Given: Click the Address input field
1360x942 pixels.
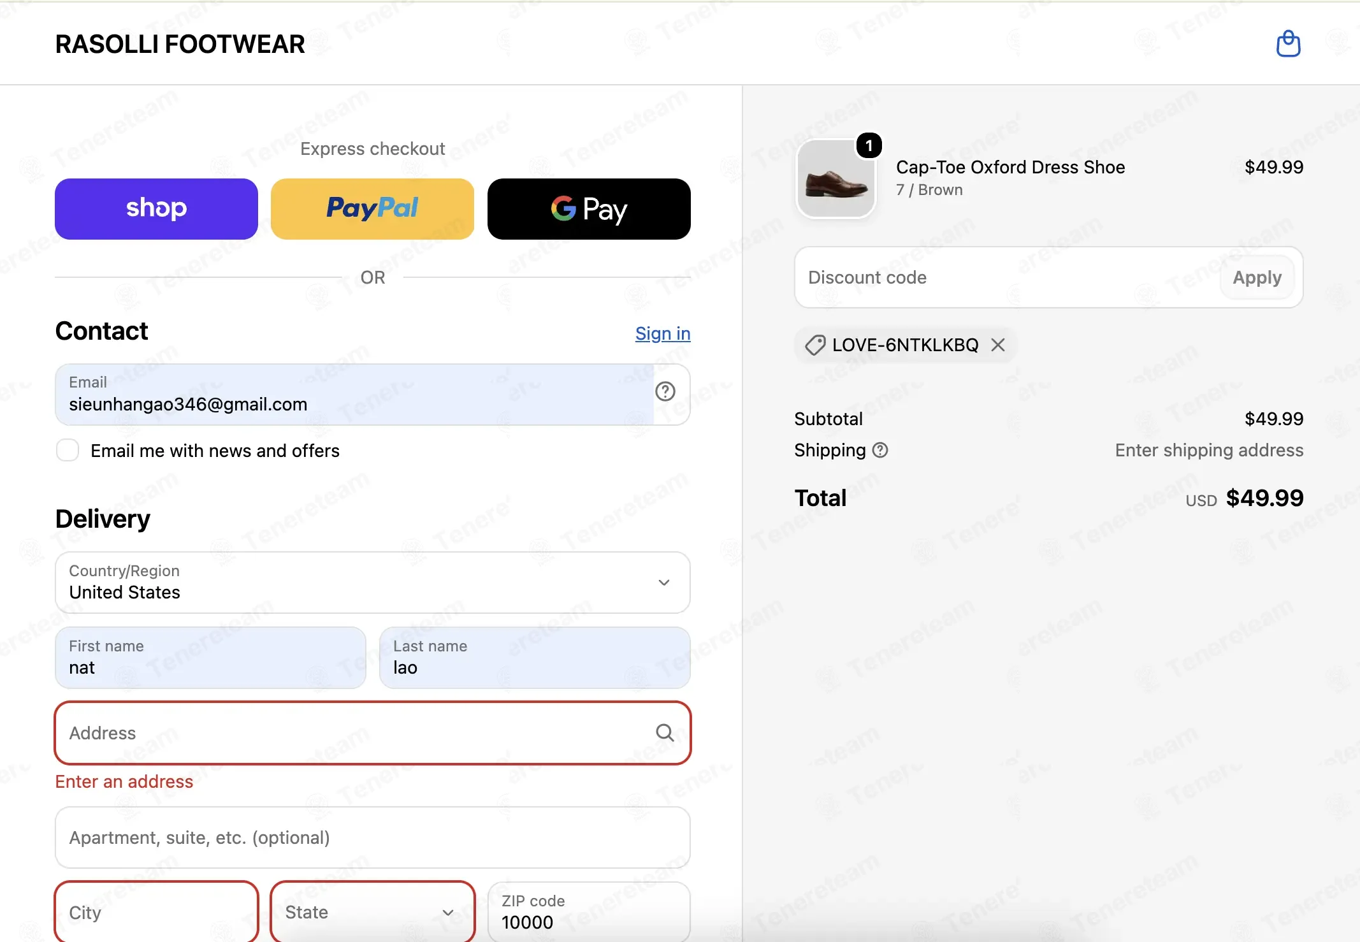Looking at the screenshot, I should (372, 733).
